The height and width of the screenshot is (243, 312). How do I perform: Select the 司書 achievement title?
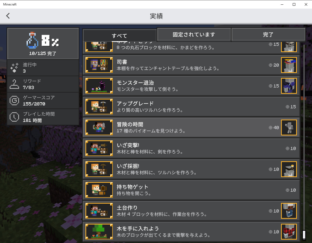pos(122,62)
